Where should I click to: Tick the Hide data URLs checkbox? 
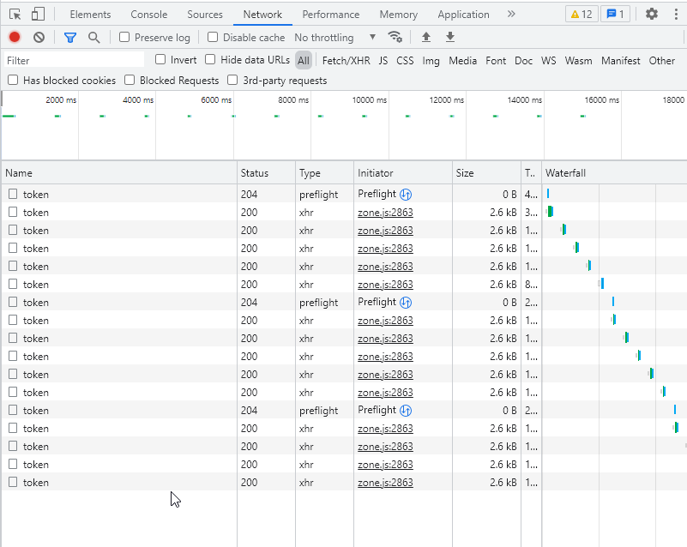(211, 60)
